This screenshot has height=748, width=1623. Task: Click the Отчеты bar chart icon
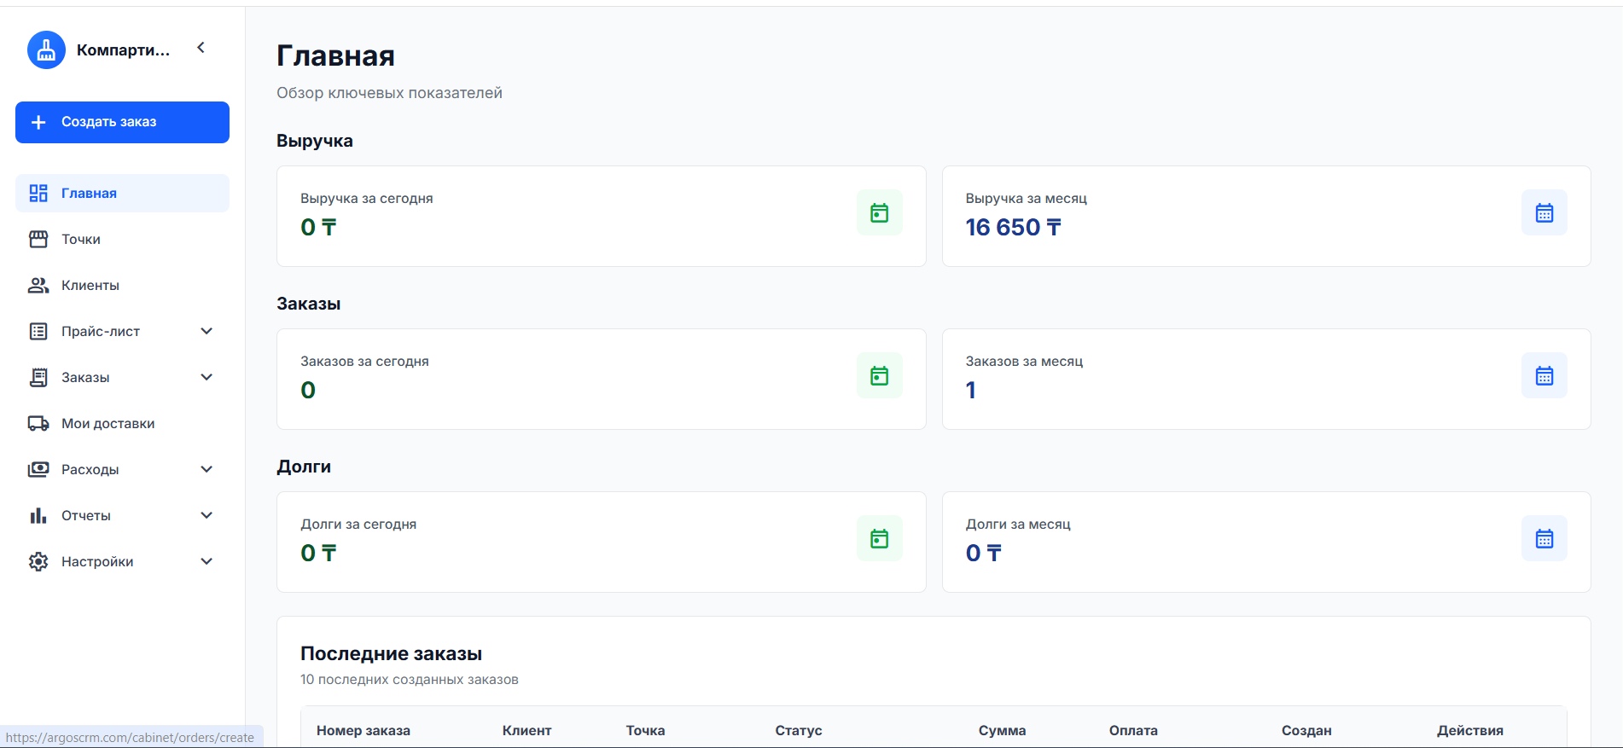coord(38,516)
